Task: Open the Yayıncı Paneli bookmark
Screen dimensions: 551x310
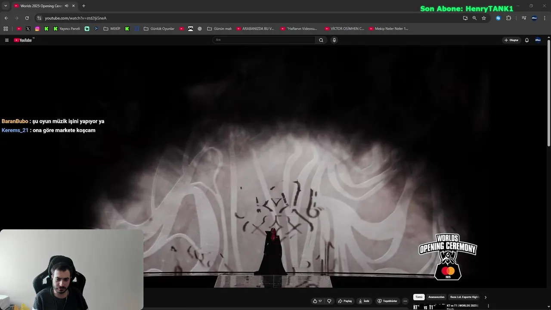Action: 67,29
